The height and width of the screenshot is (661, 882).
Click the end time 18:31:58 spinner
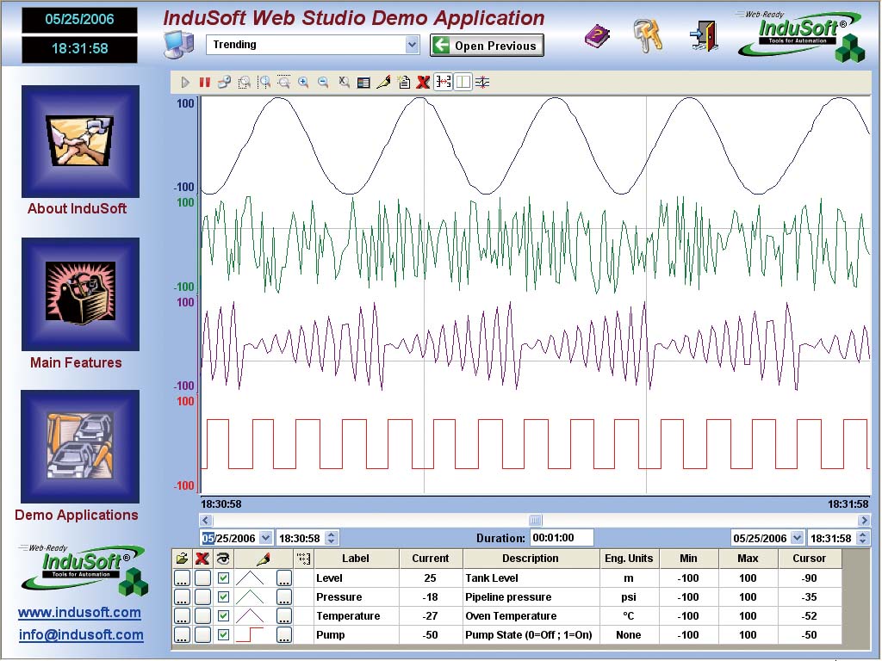[862, 538]
